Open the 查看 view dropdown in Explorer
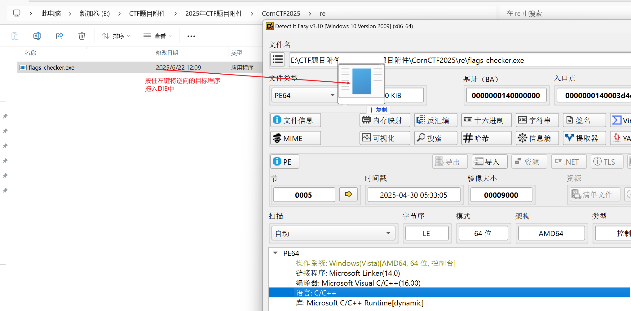Image resolution: width=631 pixels, height=311 pixels. 157,36
